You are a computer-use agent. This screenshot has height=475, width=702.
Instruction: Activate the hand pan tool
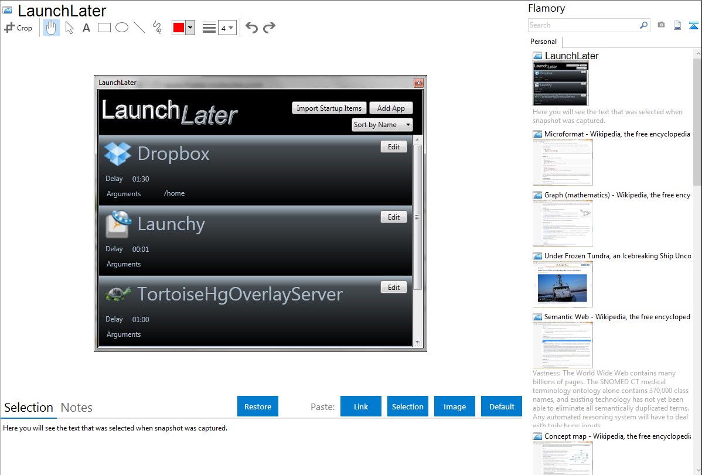click(51, 28)
